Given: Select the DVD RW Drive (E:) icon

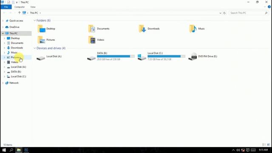Looking at the screenshot, I should click(x=193, y=57).
